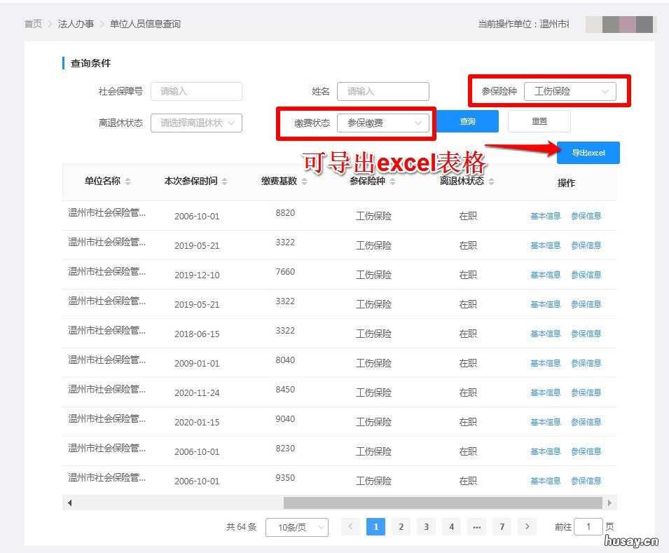The image size is (669, 553).
Task: Click the right scroll arrow under the table
Action: 610,502
